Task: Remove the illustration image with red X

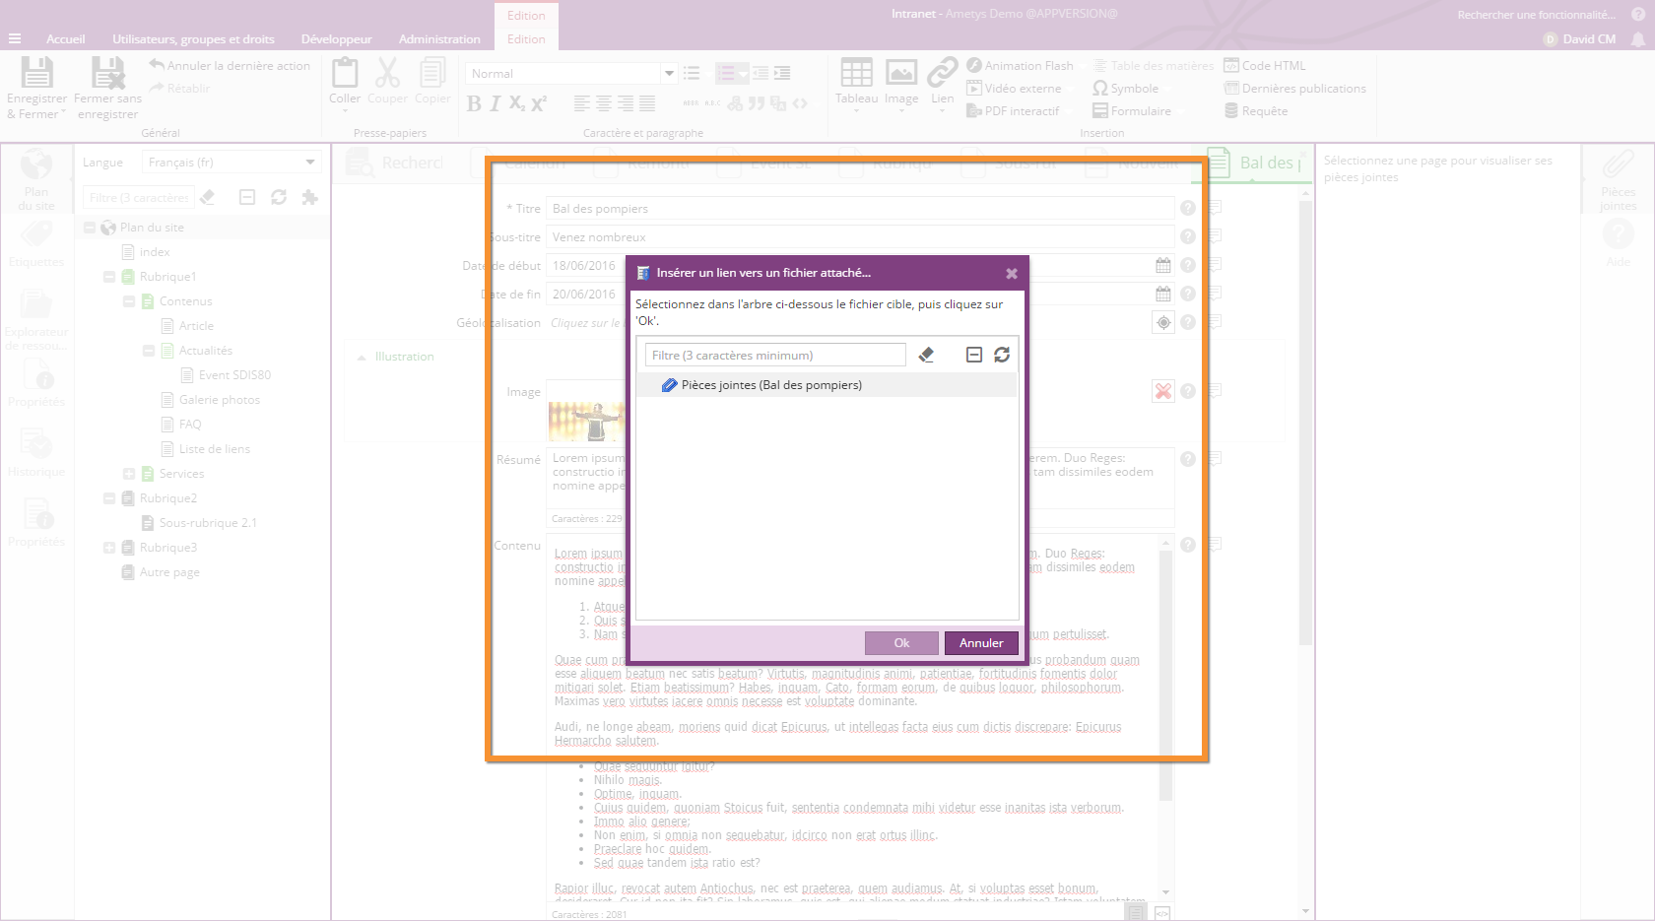Action: [x=1163, y=391]
